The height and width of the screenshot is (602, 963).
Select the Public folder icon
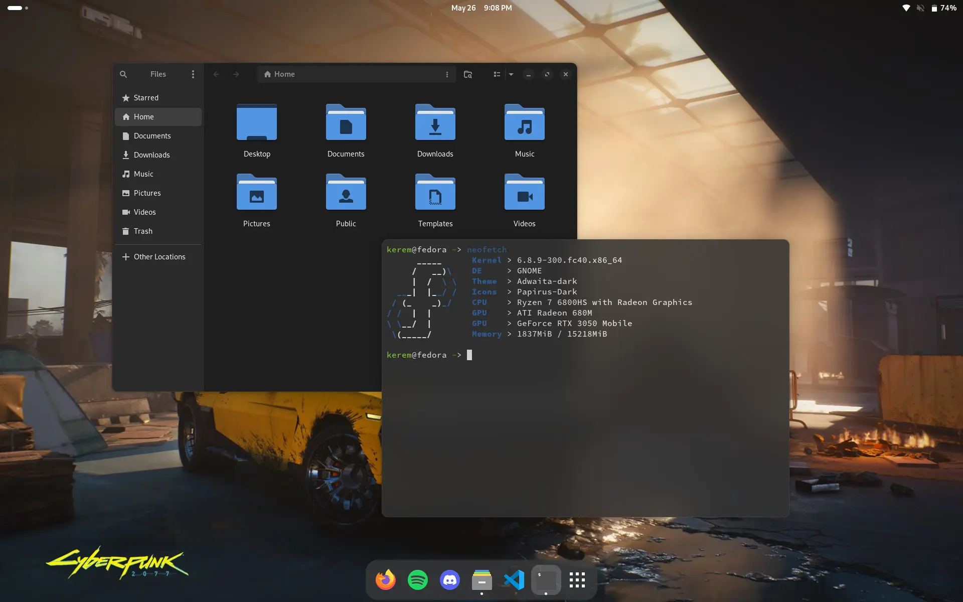pos(346,192)
